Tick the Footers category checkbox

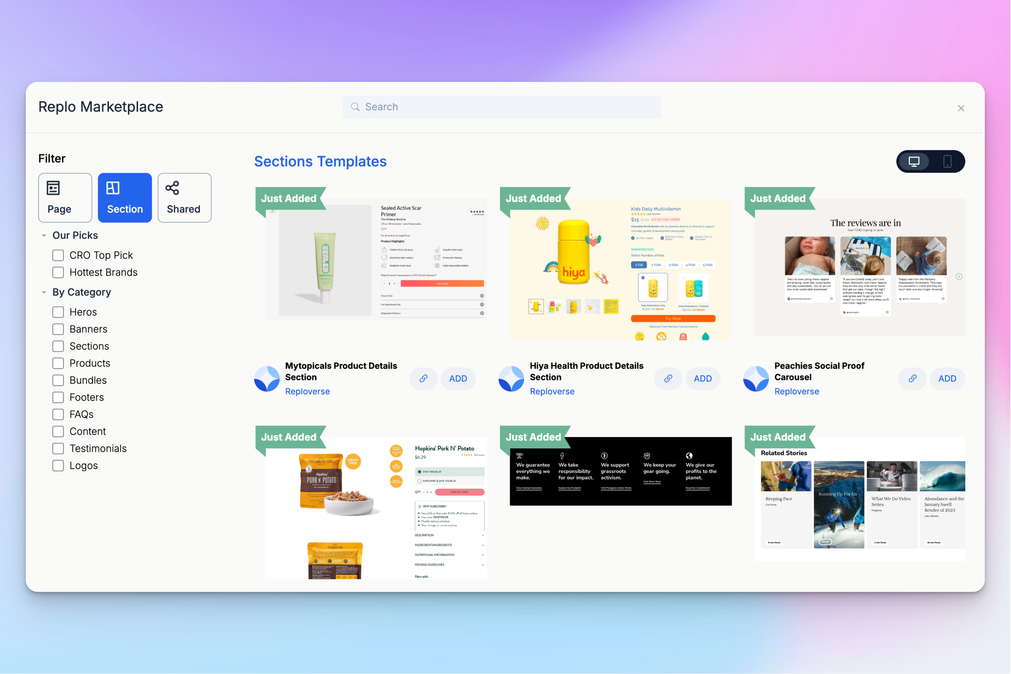coord(58,397)
